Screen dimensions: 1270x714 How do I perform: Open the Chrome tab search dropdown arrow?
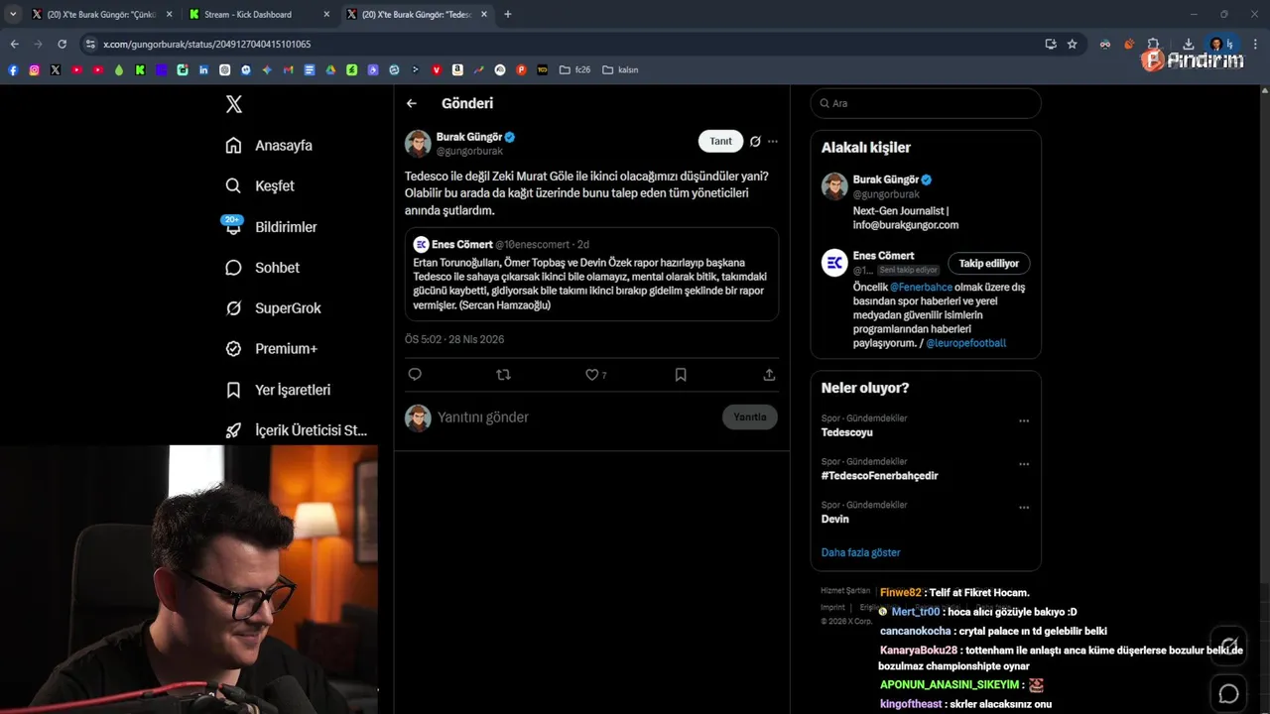tap(13, 14)
